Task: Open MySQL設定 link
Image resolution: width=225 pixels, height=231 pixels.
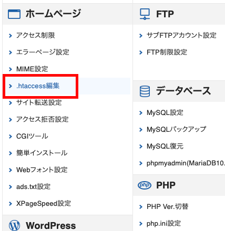Action: [165, 112]
